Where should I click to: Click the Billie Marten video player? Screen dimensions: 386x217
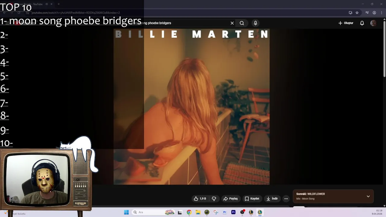click(x=191, y=107)
